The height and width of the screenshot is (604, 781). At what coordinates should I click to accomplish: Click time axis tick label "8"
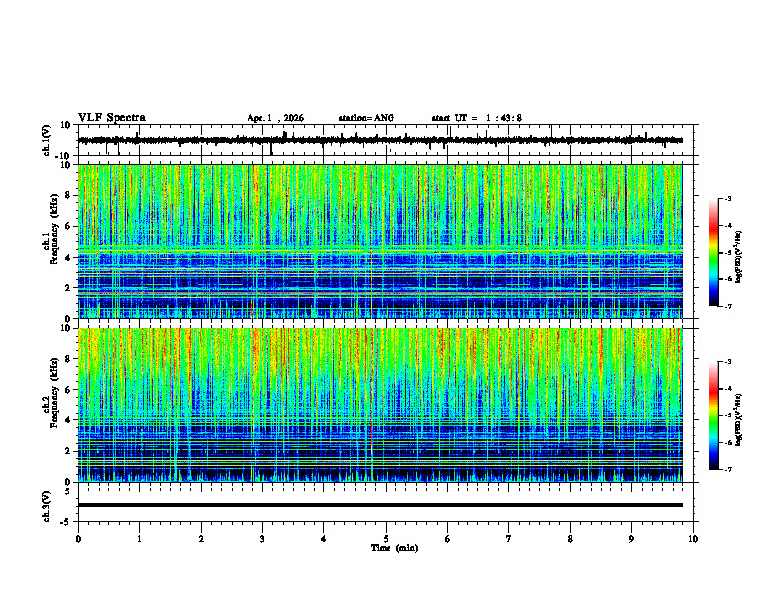tap(570, 539)
